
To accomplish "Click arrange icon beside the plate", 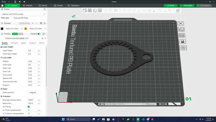I will [182, 35].
